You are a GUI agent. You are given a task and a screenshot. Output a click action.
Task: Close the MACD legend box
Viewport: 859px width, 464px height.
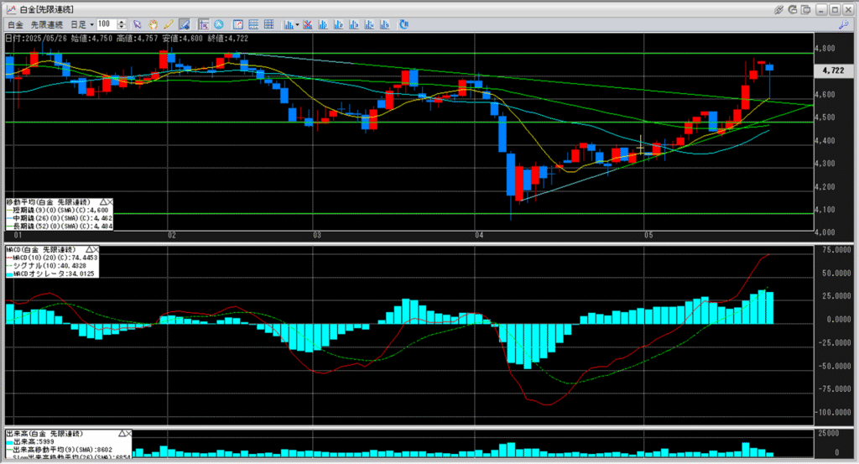95,250
